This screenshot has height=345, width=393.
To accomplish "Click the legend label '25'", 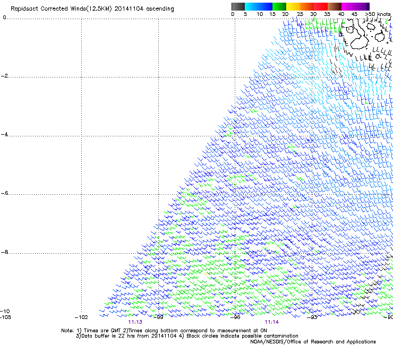I will 300,14.
